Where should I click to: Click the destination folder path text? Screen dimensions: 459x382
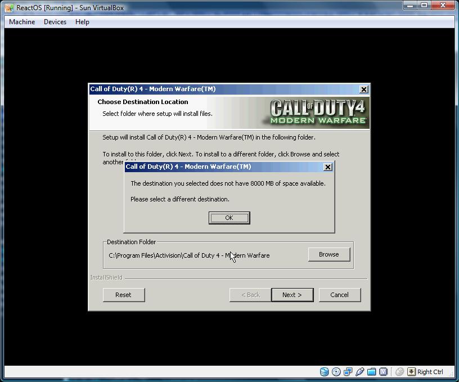[189, 255]
